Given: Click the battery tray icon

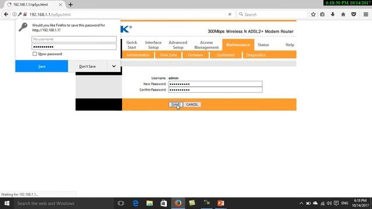Looking at the screenshot, I should pyautogui.click(x=308, y=203).
